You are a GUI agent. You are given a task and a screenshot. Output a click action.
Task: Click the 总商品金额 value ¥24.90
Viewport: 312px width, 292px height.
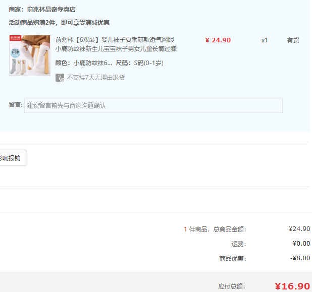click(x=299, y=229)
